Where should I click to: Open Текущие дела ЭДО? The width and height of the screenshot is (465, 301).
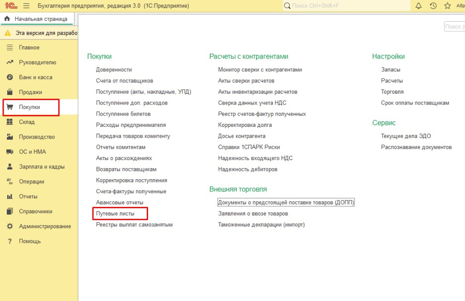point(406,136)
